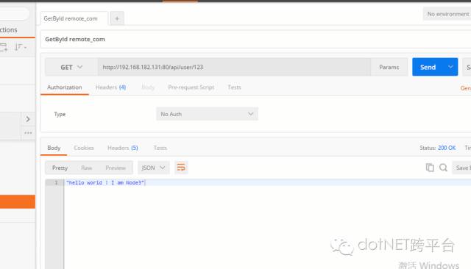Select the Preview view button
The height and width of the screenshot is (269, 471).
116,168
